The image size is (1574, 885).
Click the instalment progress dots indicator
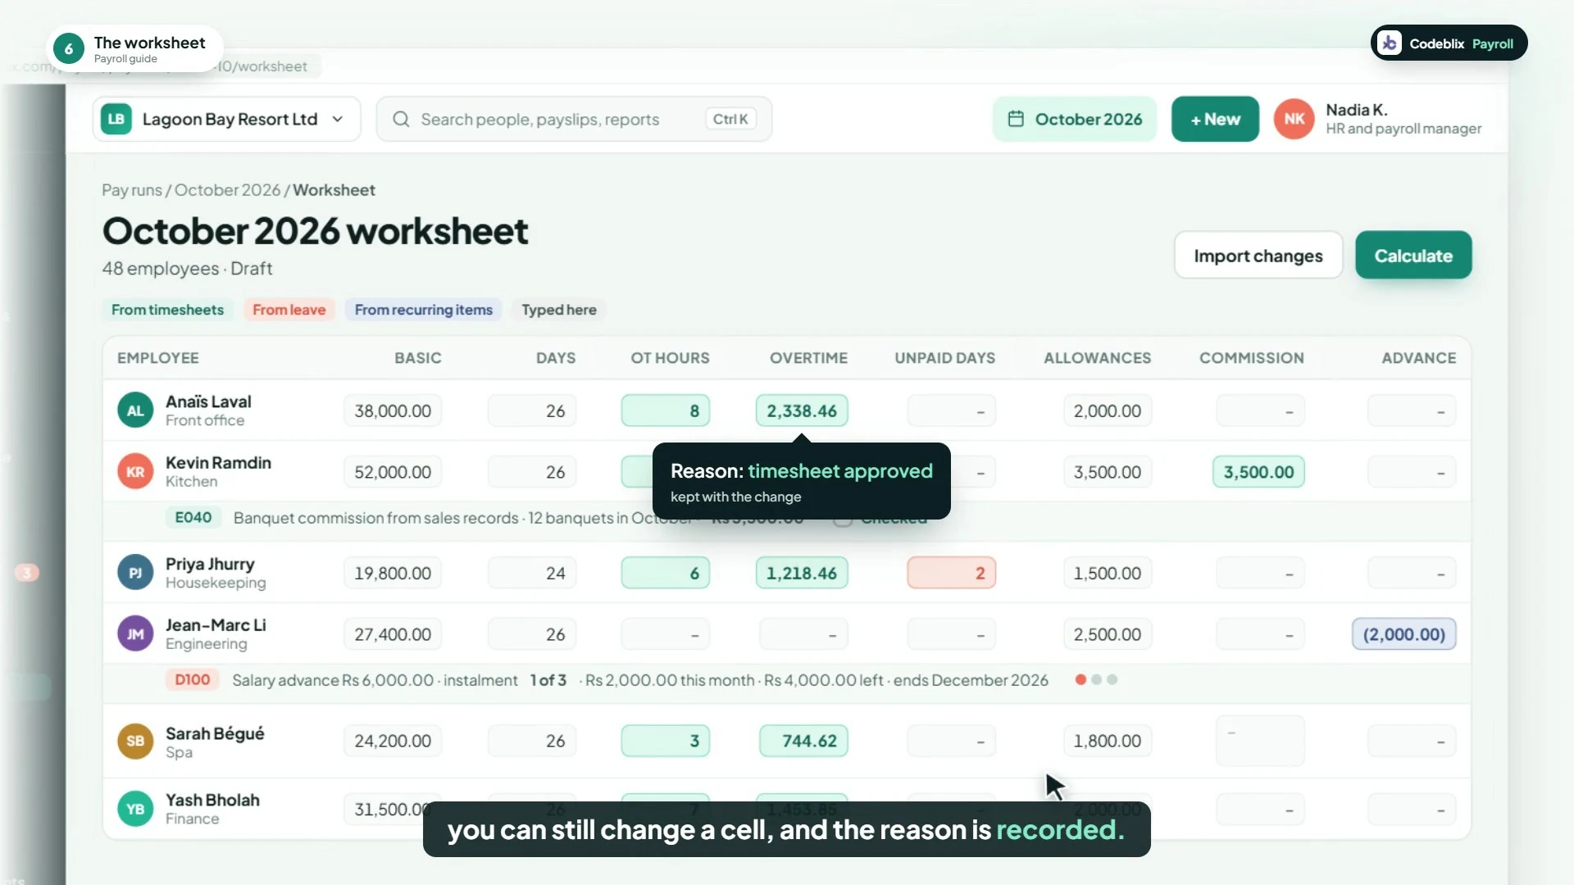click(x=1096, y=679)
